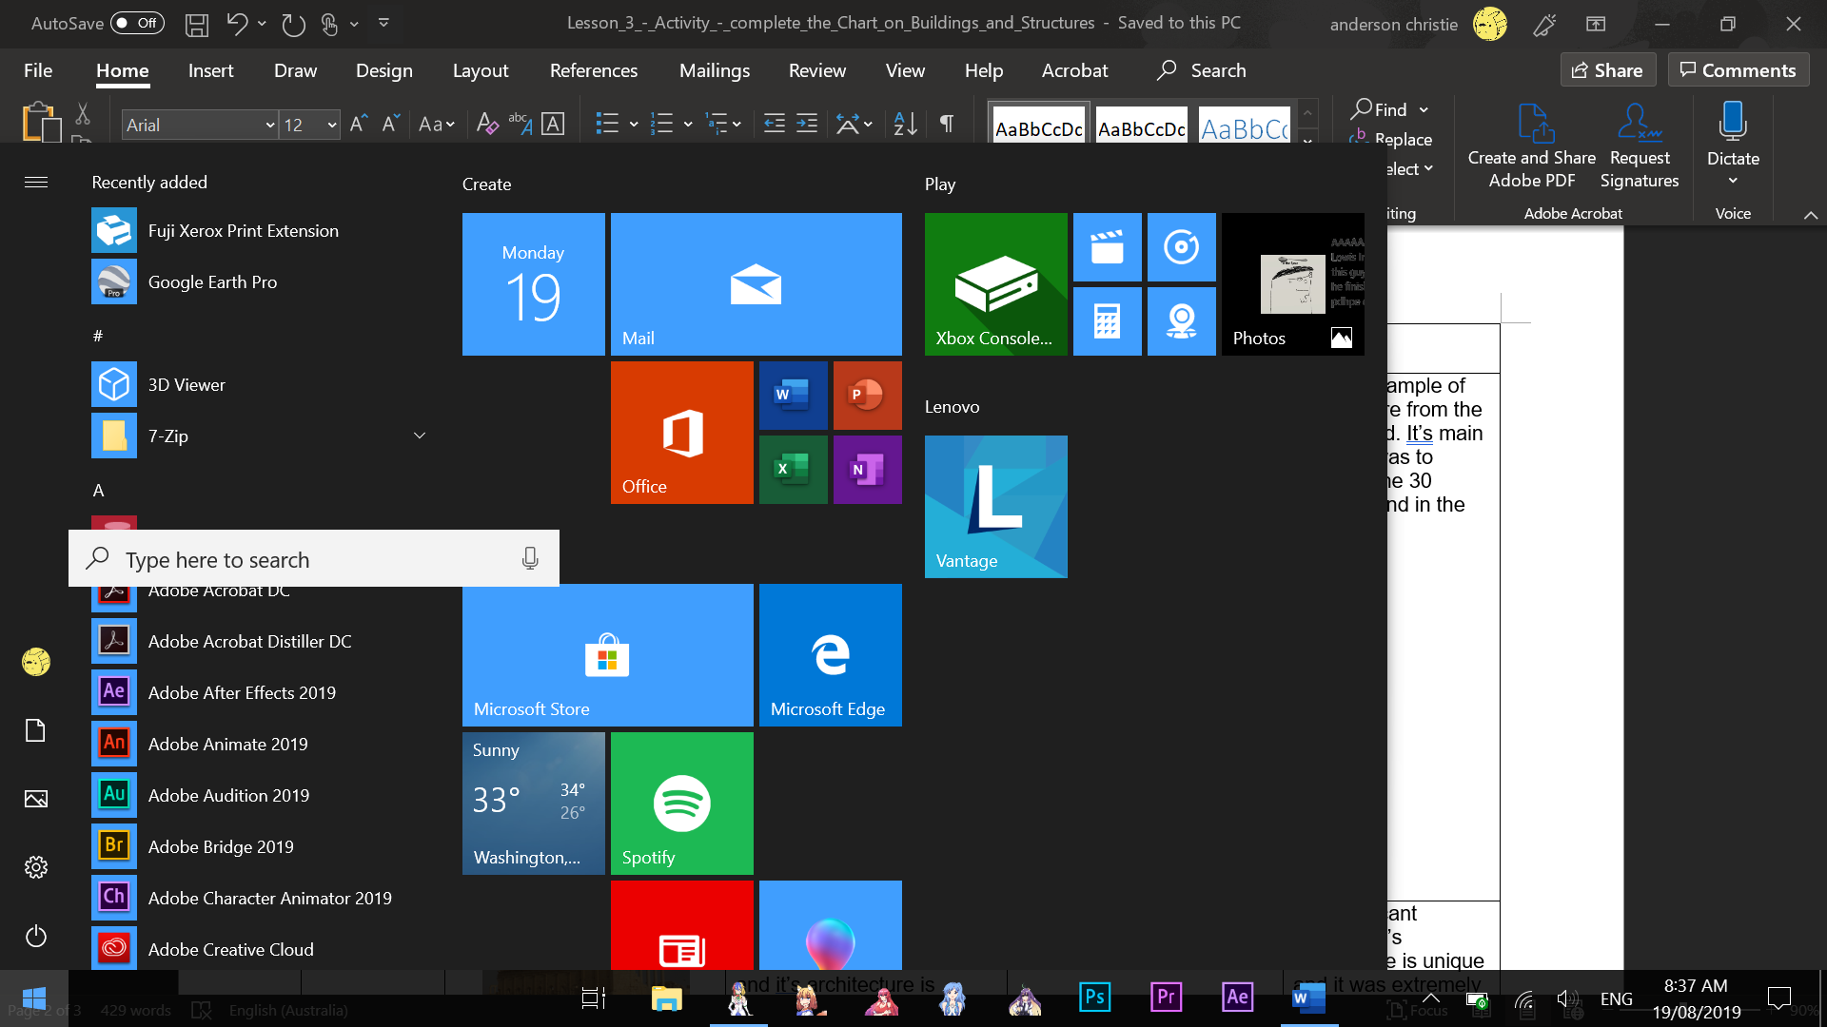Open the PowerPoint tile

pyautogui.click(x=867, y=396)
